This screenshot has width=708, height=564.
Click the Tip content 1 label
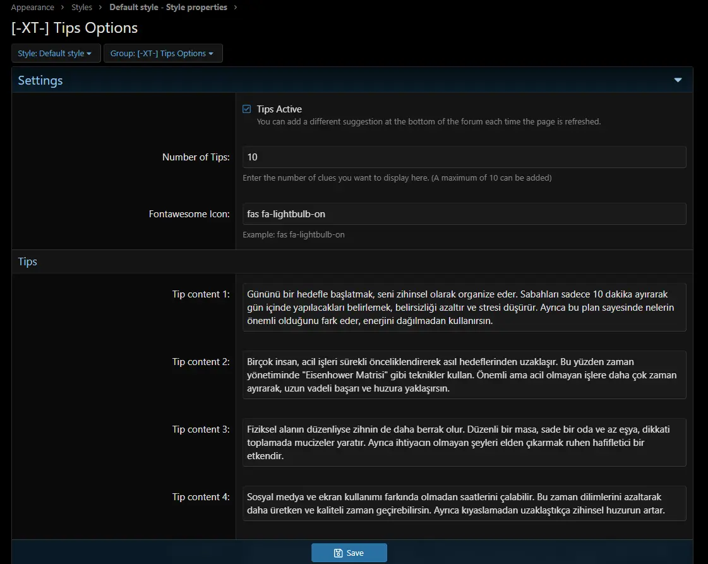[200, 294]
